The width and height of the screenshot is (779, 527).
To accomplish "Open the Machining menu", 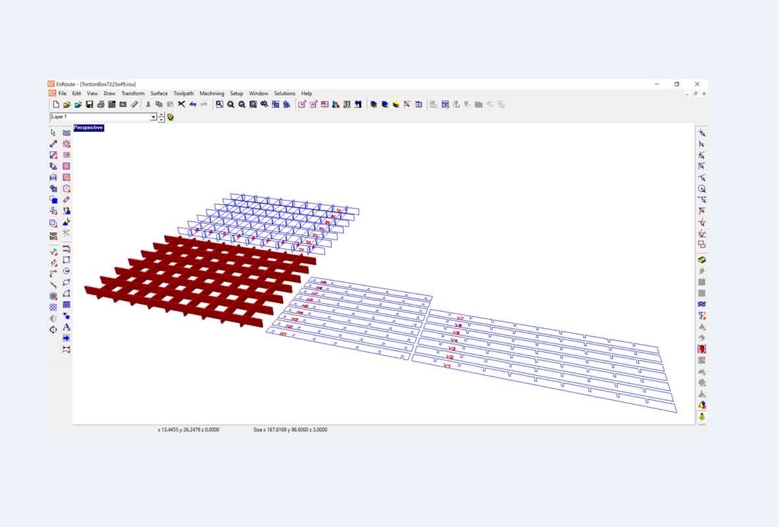I will coord(212,93).
